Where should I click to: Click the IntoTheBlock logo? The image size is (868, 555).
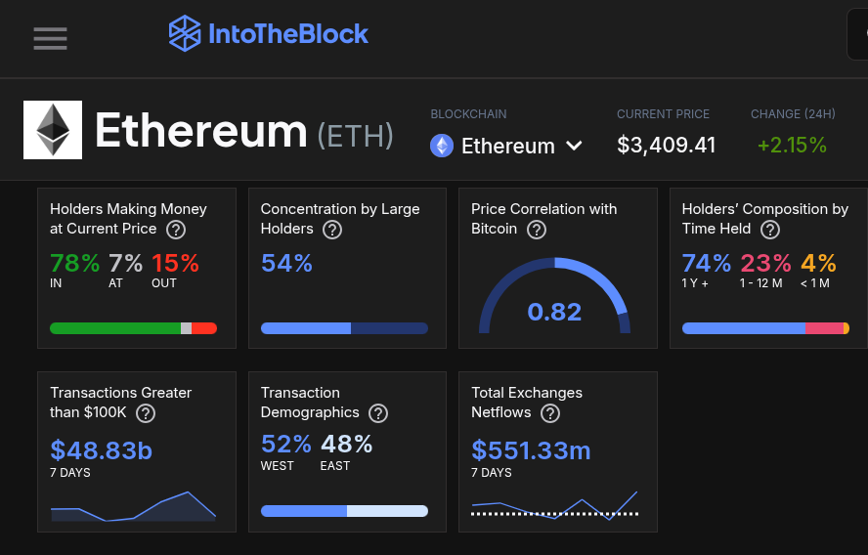pos(269,34)
